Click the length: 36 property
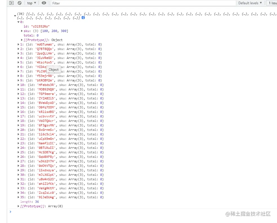The image size is (277, 223). point(30,202)
